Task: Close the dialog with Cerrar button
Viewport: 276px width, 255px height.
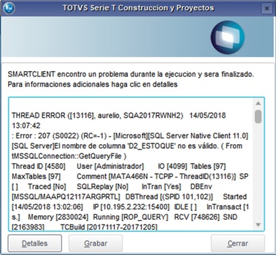Action: click(237, 244)
